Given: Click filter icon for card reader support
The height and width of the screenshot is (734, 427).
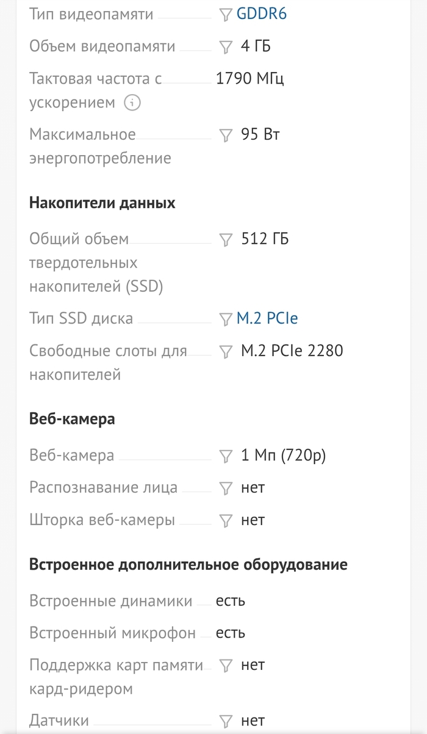Looking at the screenshot, I should (x=226, y=666).
